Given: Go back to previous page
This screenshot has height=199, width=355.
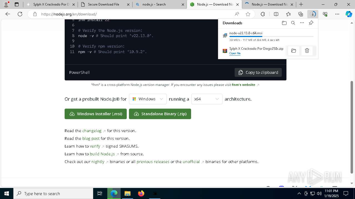Looking at the screenshot, I should (8, 14).
